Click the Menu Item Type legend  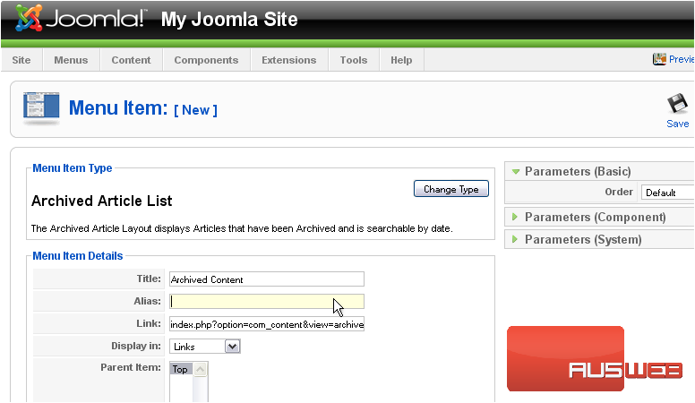[73, 168]
